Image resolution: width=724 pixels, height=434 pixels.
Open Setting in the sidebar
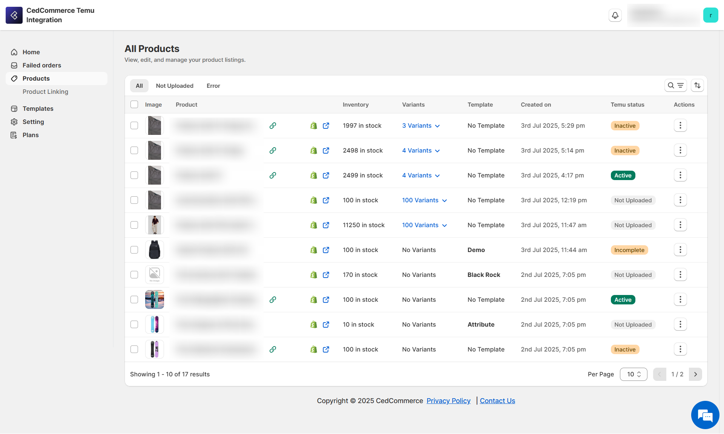point(57,122)
